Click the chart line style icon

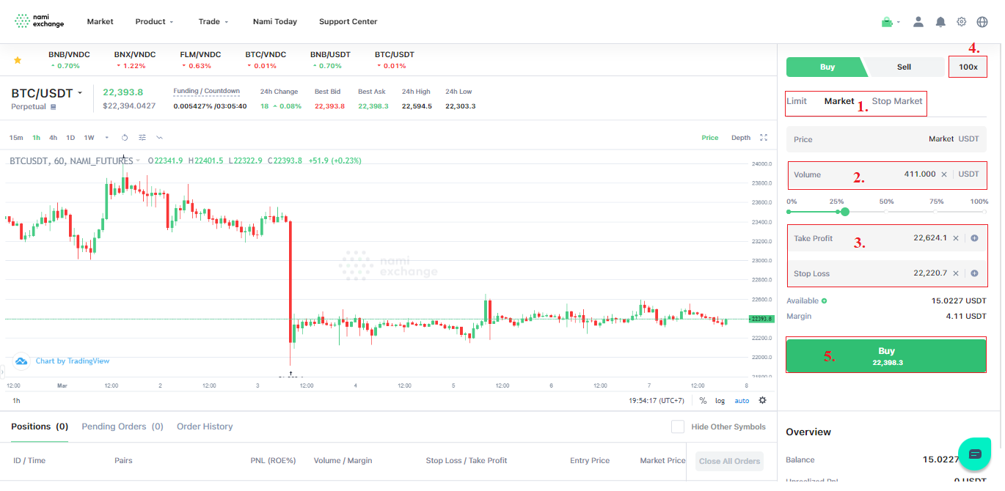(x=160, y=137)
